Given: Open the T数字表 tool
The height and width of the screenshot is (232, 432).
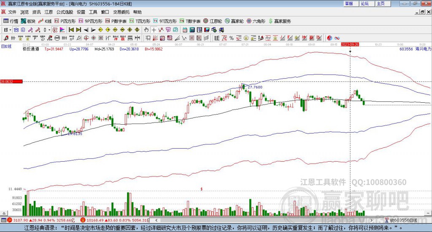Looking at the screenshot, I should coord(190,21).
